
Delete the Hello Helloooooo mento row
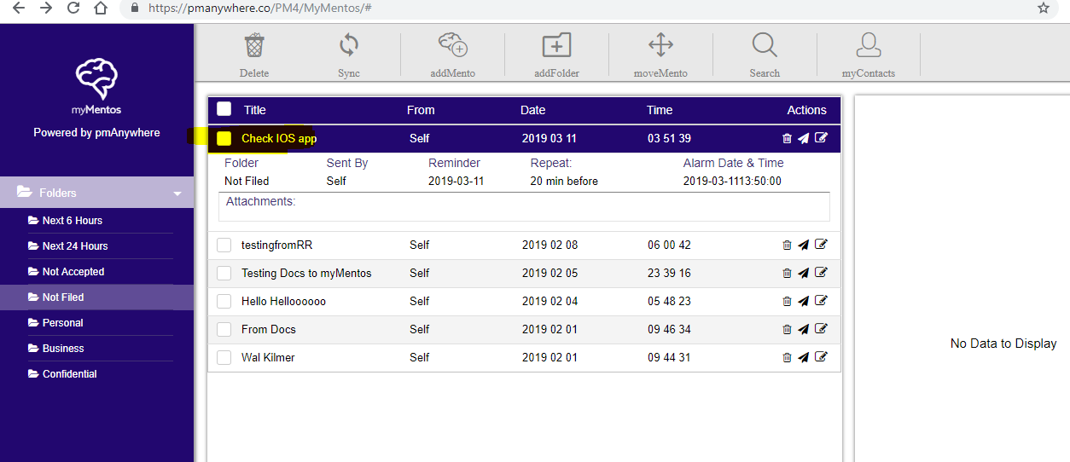point(787,301)
